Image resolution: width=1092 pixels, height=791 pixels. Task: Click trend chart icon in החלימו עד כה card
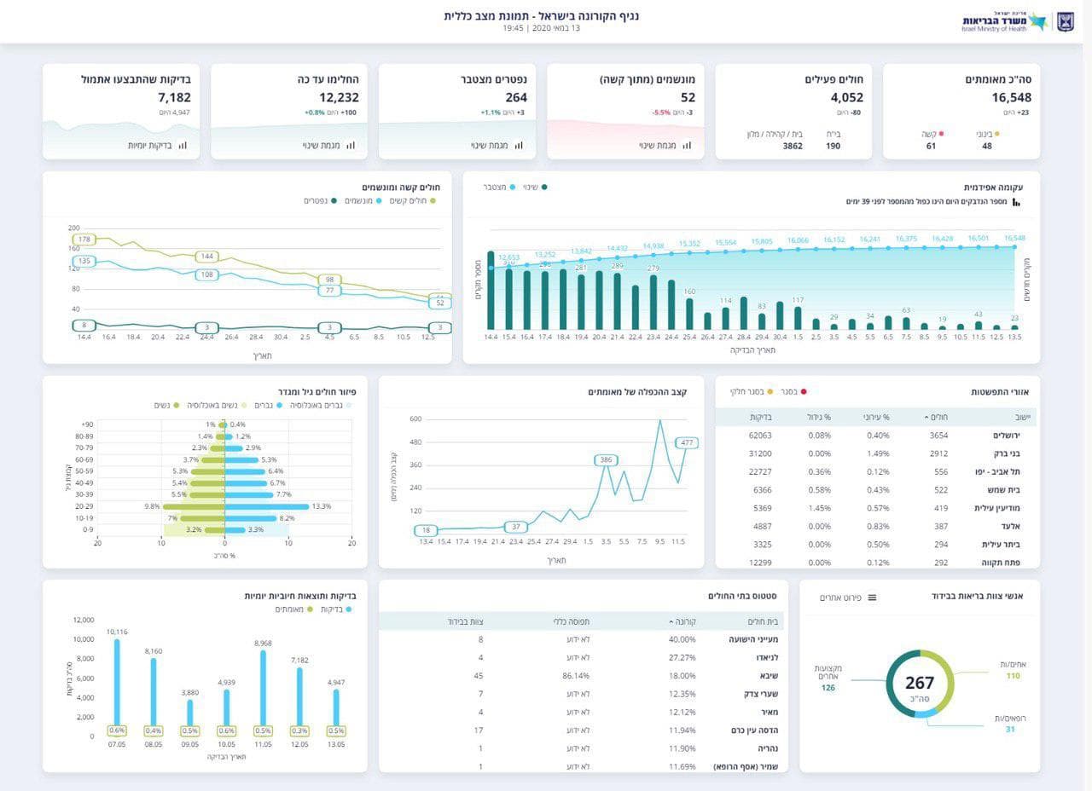pos(351,146)
